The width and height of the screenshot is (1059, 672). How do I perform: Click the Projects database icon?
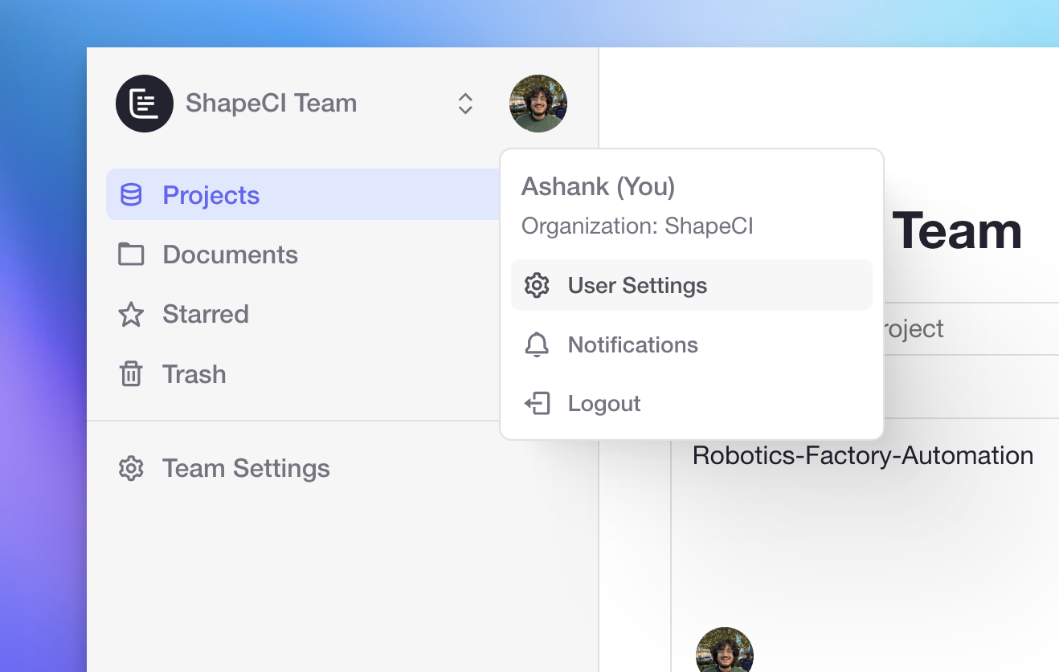(x=131, y=195)
